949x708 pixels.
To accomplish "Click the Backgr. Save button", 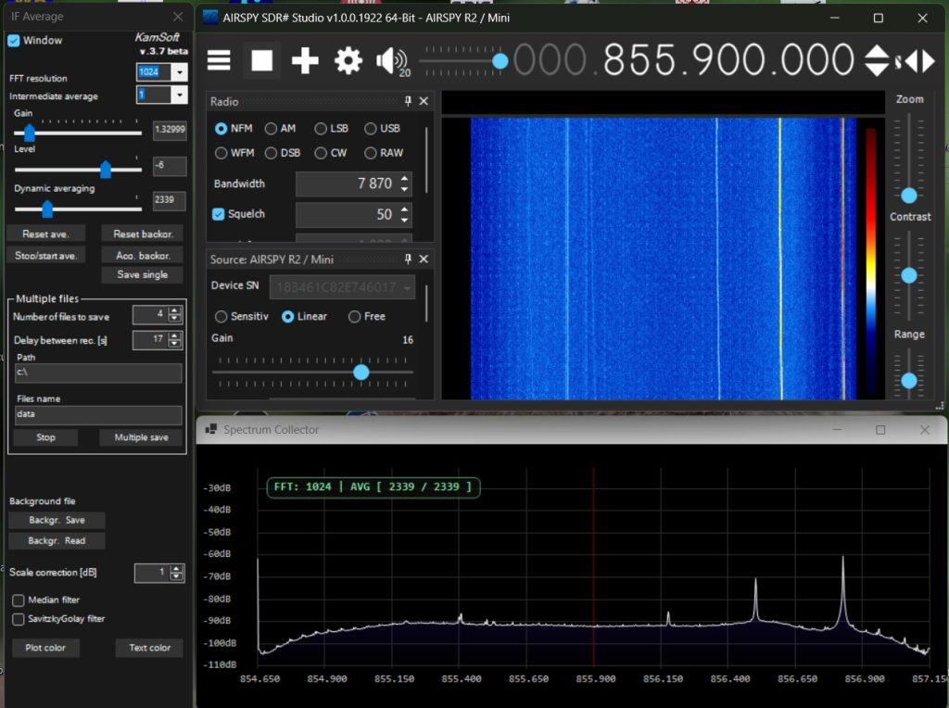I will (57, 521).
